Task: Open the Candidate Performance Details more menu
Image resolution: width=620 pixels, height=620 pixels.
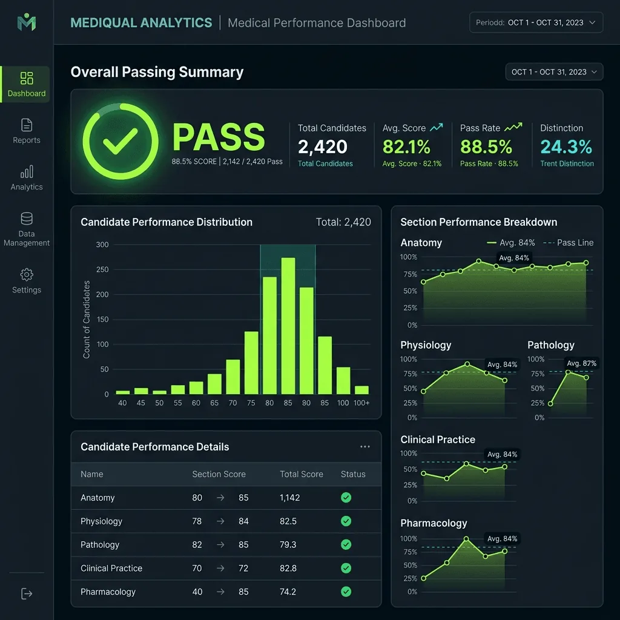Action: [365, 447]
